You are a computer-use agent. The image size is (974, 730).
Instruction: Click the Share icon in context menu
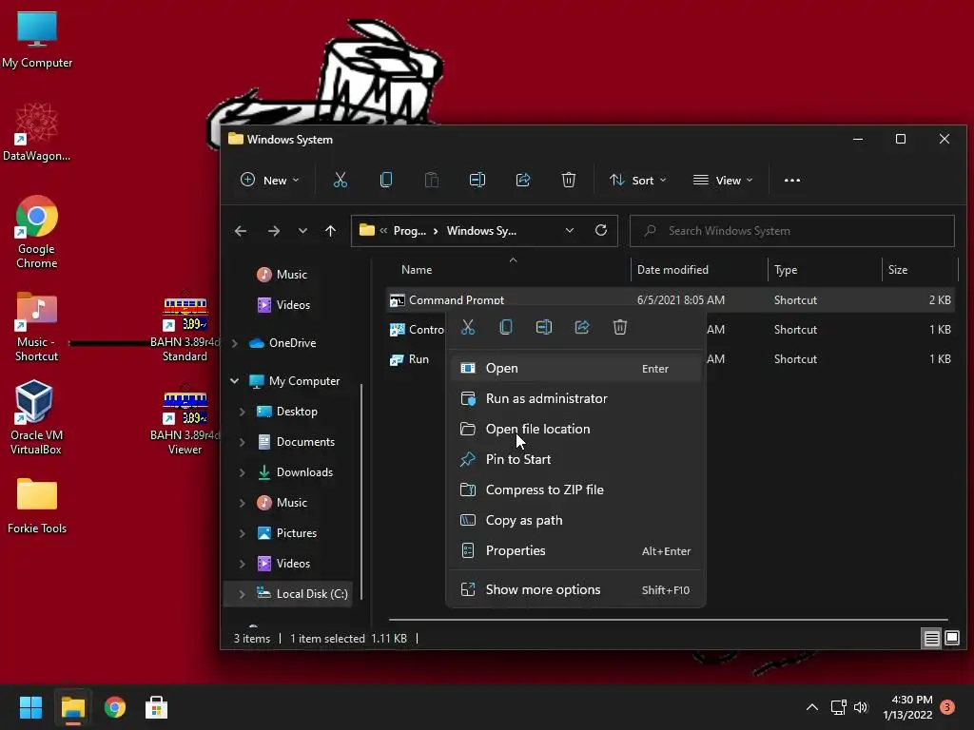pyautogui.click(x=582, y=327)
